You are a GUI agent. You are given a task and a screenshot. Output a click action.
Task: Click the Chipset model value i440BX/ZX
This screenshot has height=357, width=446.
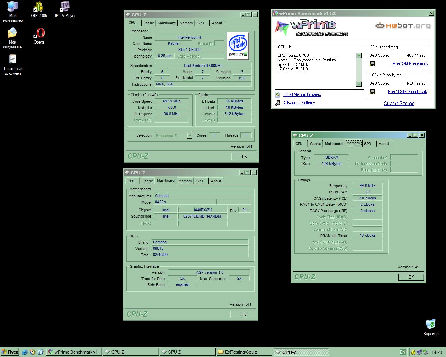coord(203,210)
